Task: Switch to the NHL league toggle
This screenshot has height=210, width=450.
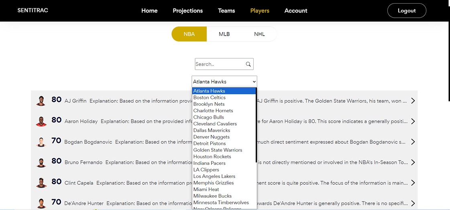Action: tap(259, 34)
